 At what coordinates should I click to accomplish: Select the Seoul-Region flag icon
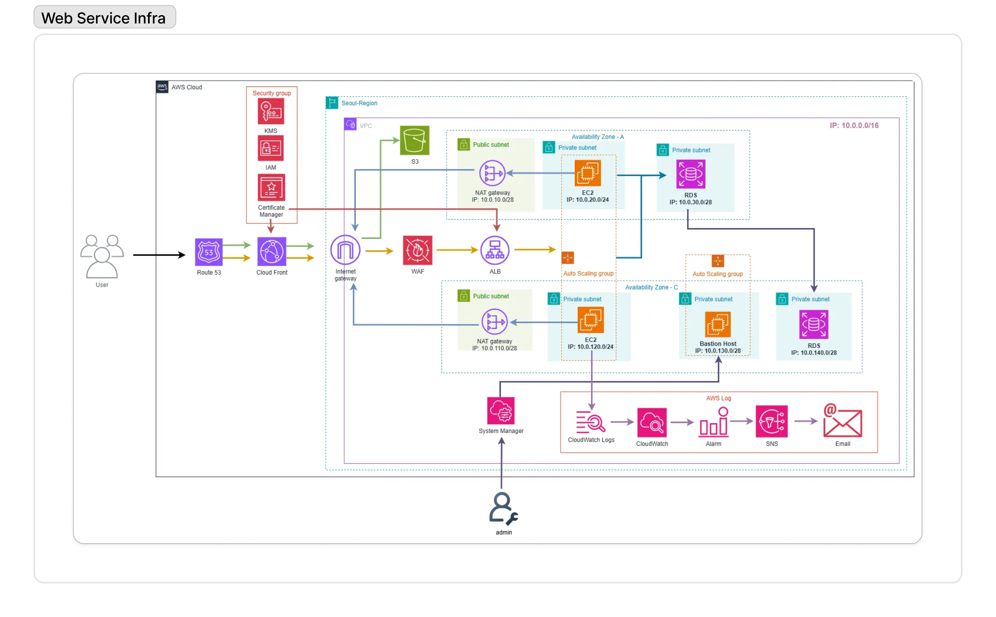coord(332,103)
